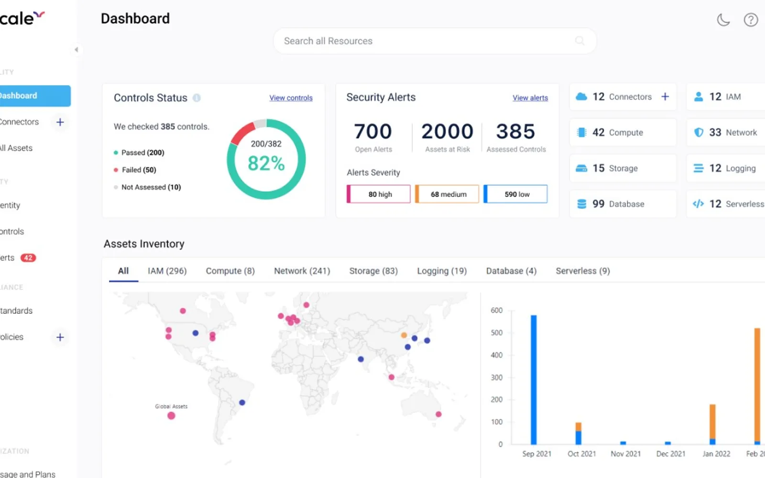
Task: Click the Logging lines icon
Action: [699, 168]
